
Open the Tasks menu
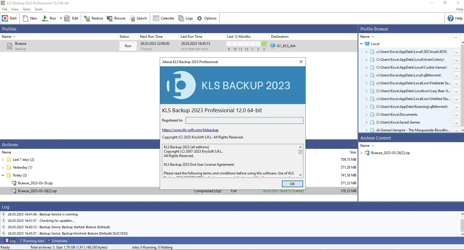pos(27,9)
